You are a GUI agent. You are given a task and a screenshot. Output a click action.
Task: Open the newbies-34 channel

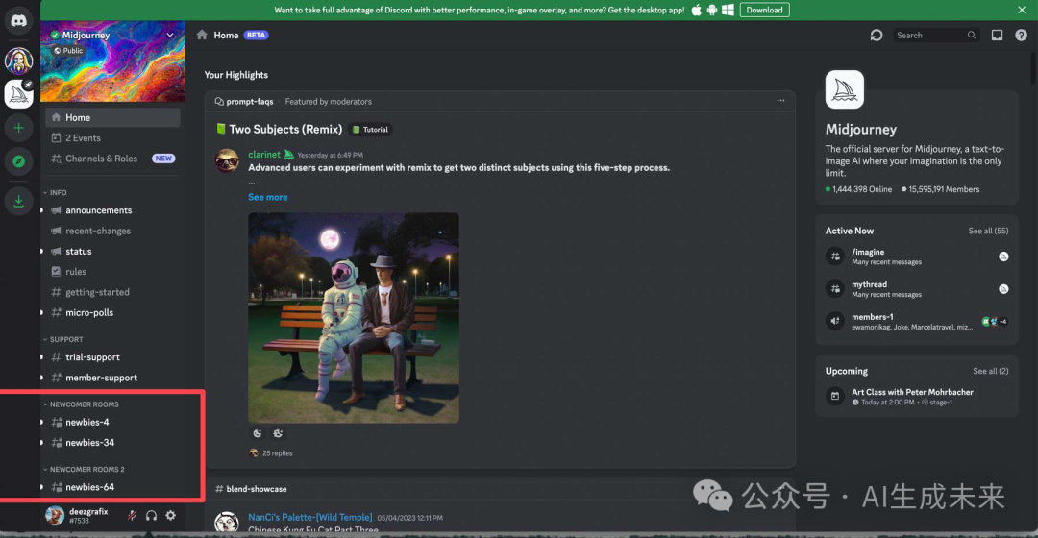click(112, 443)
